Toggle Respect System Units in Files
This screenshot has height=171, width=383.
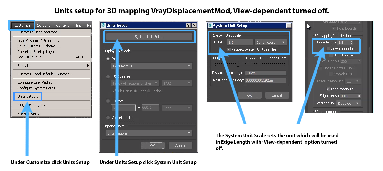(x=229, y=49)
